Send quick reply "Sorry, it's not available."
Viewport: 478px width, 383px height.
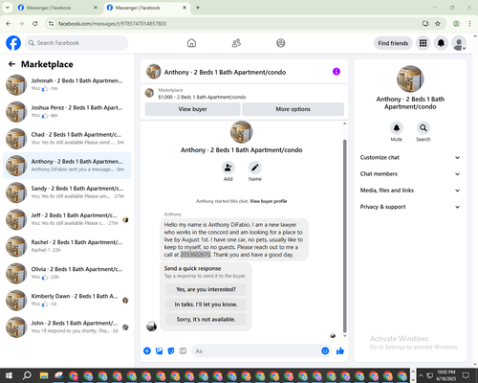206,319
